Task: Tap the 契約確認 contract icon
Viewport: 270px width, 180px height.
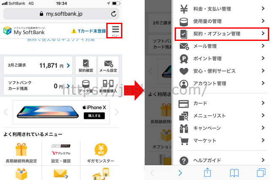Action: click(86, 65)
